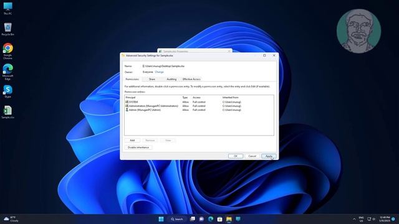Open File Explorer from the taskbar
This screenshot has width=399, height=224.
tap(229, 219)
